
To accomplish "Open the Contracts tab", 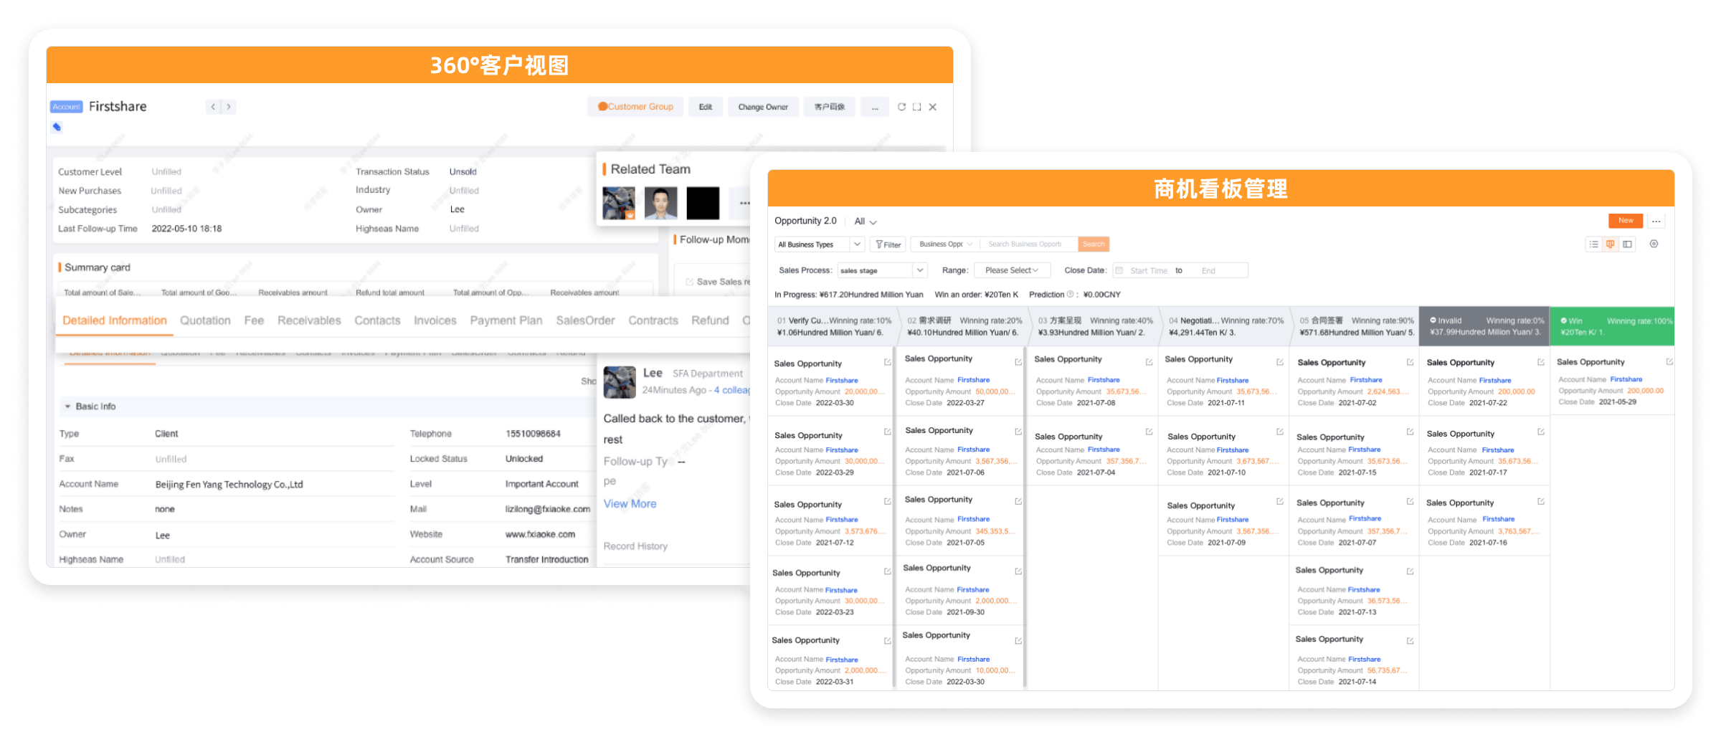I will click(653, 320).
